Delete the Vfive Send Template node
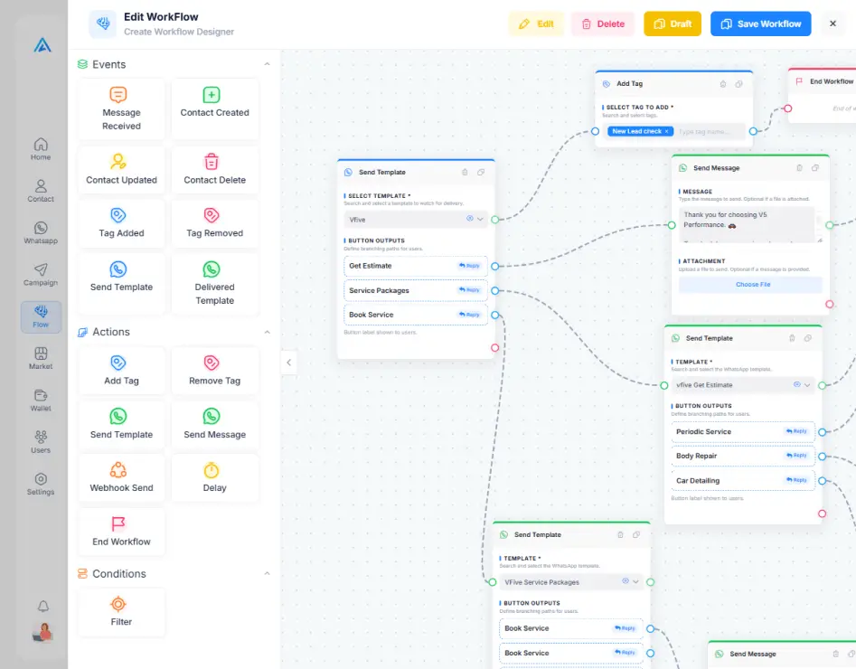The image size is (856, 669). tap(465, 172)
